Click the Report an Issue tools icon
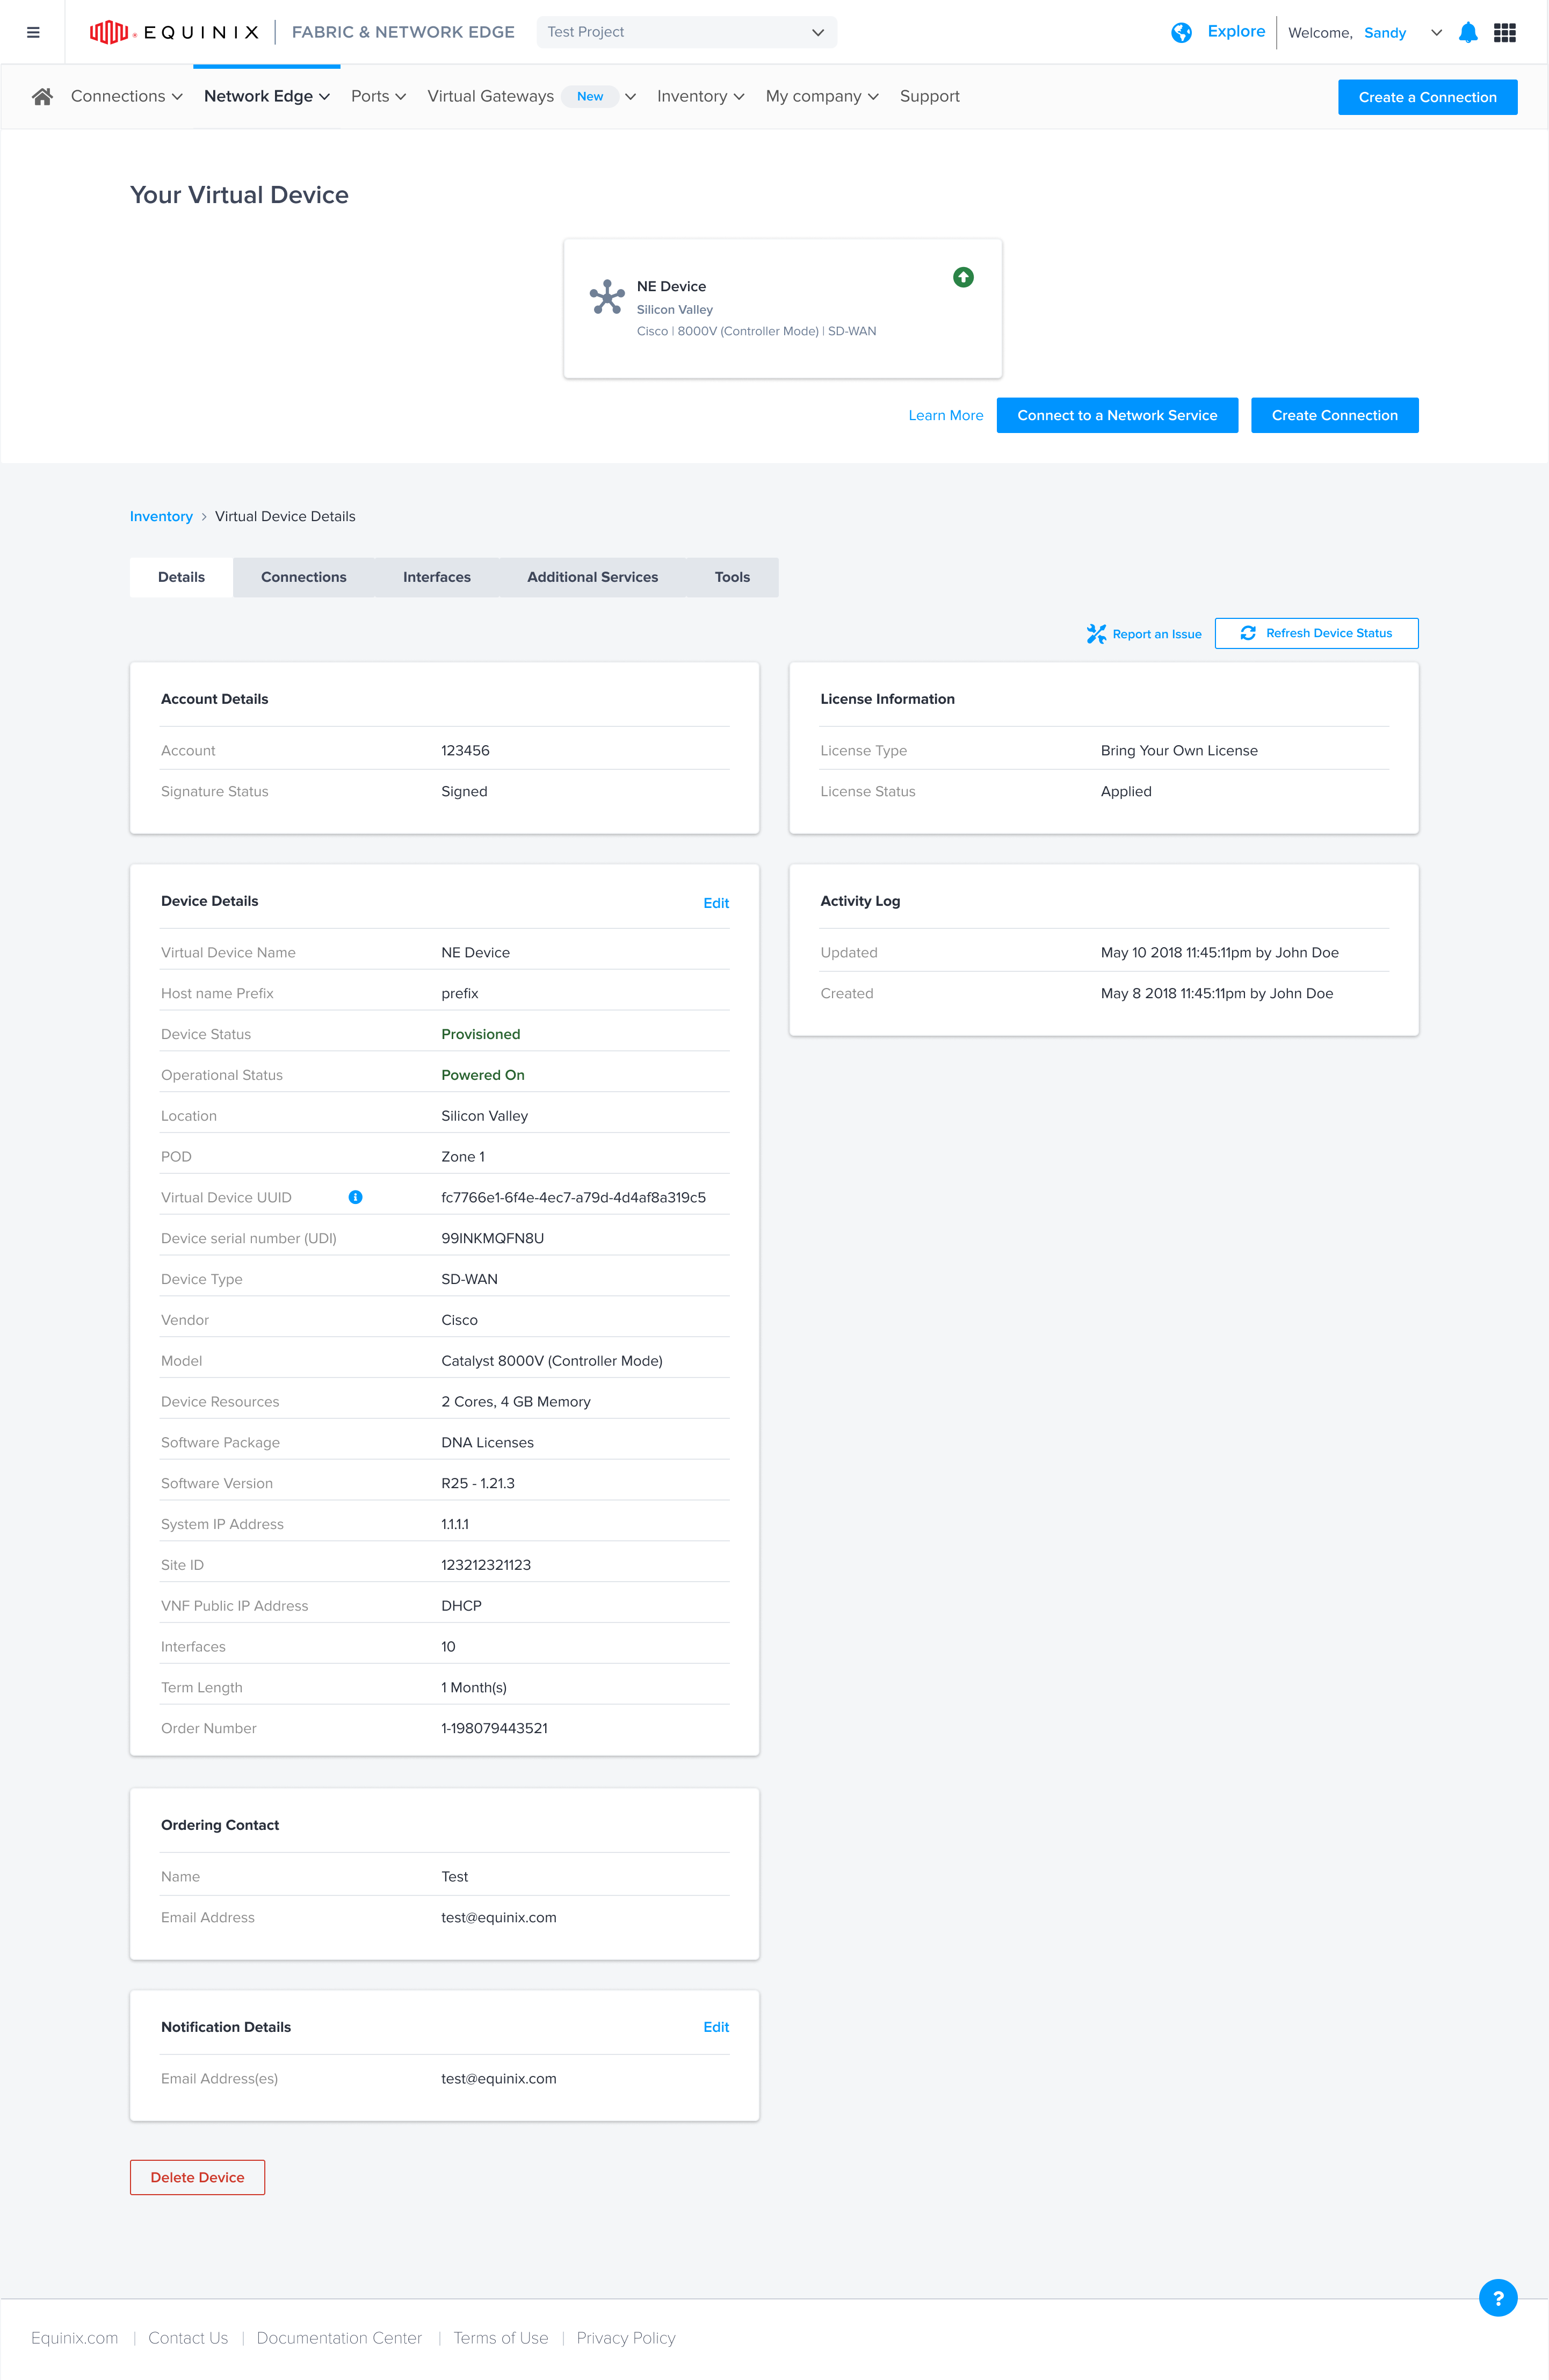The image size is (1549, 2380). (1096, 634)
